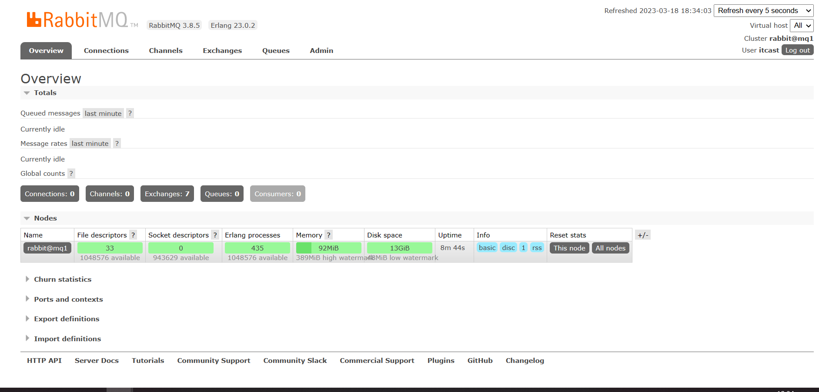Change Queued messages last minute range

[x=103, y=113]
